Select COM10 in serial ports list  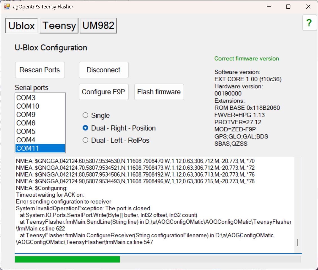[x=40, y=106]
